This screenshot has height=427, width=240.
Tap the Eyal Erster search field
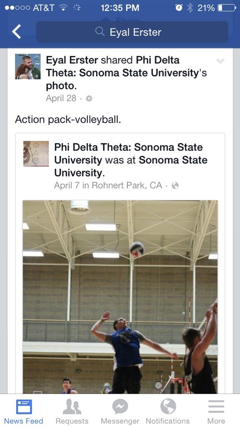(x=132, y=32)
